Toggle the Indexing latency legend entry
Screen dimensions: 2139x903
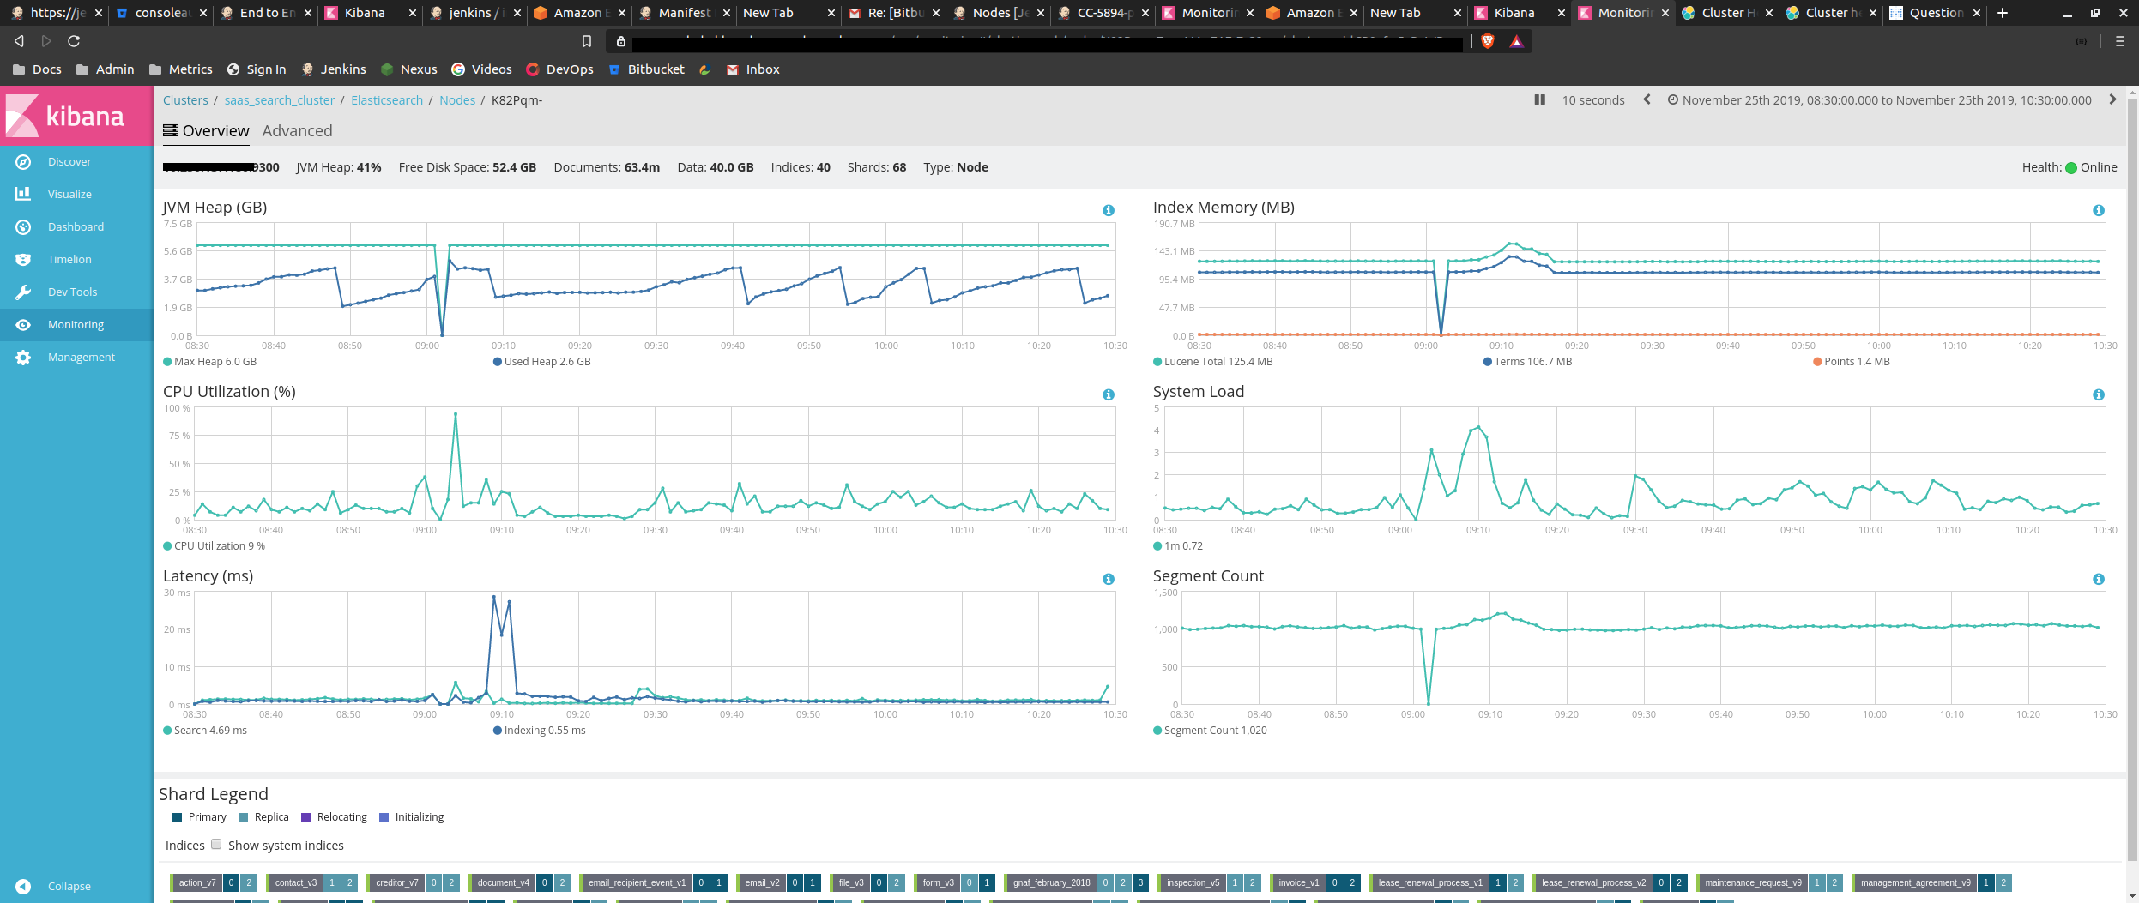click(539, 731)
